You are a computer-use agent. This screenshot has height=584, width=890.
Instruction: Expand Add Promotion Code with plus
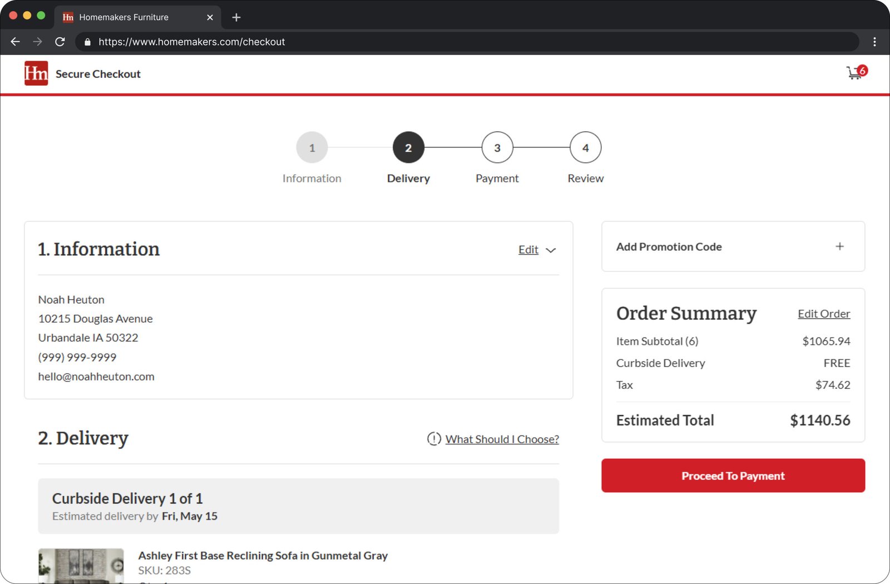tap(839, 246)
